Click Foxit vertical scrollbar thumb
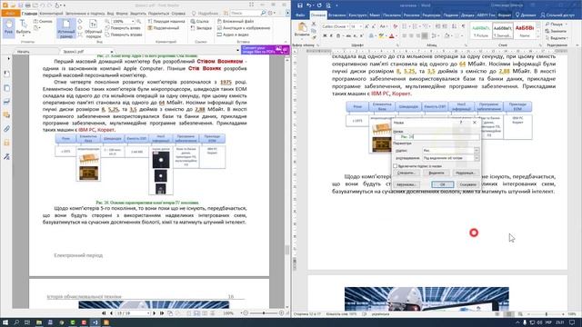582x327 pixels. (287, 250)
